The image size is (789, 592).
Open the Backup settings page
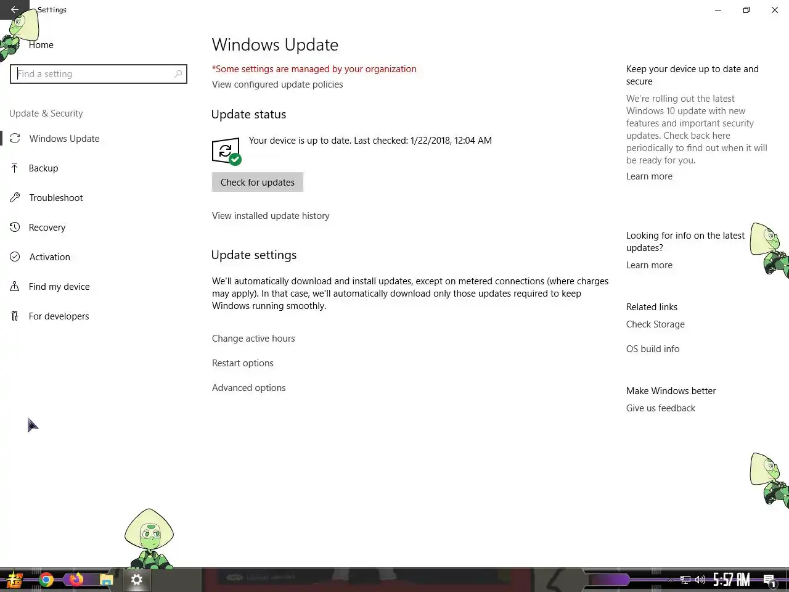tap(43, 168)
